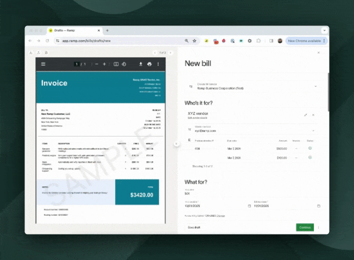Click the New bill panel scrollbar

click(328, 92)
